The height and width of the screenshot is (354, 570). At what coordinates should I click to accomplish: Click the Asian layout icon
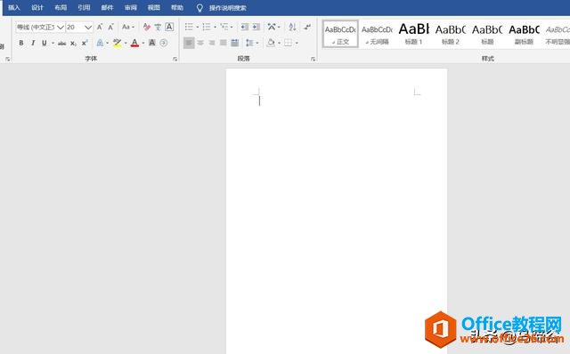[x=272, y=27]
